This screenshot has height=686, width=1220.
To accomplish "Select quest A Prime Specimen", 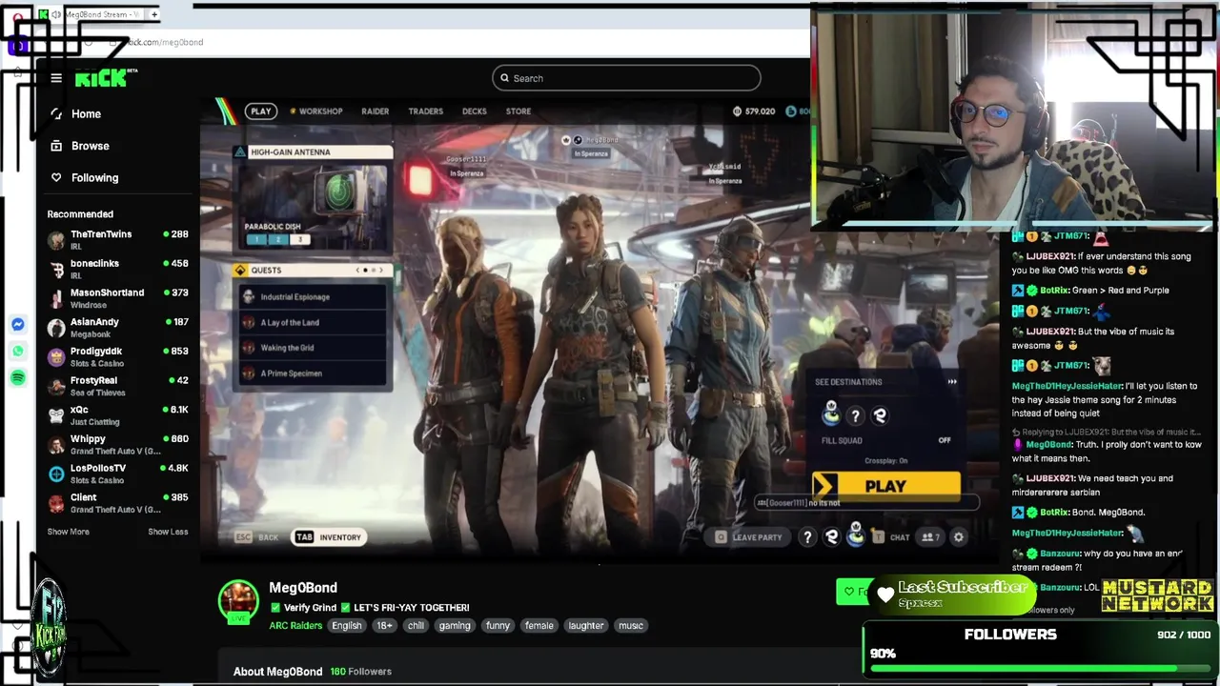I will tap(314, 373).
